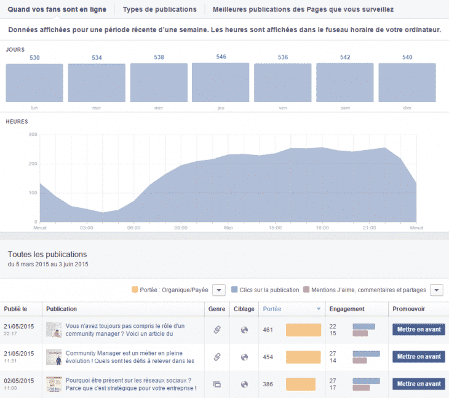Open the Portée Organique/Payée dropdown arrow
Viewport: 449px width, 398px height.
click(220, 290)
